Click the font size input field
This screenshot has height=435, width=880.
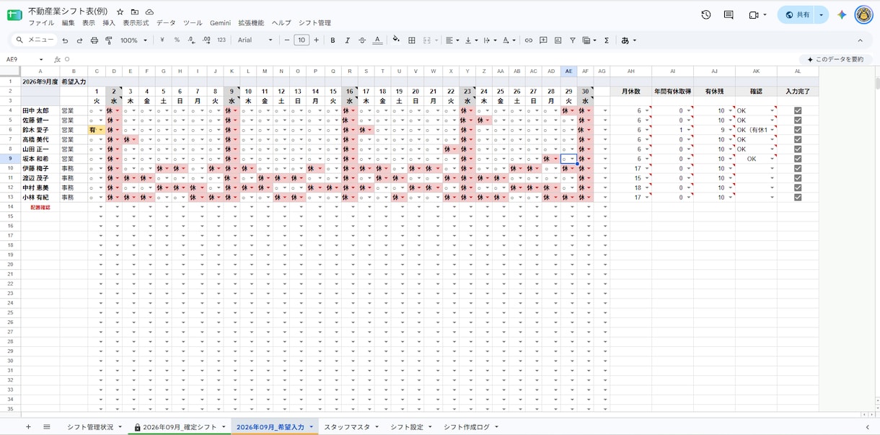[x=302, y=40]
